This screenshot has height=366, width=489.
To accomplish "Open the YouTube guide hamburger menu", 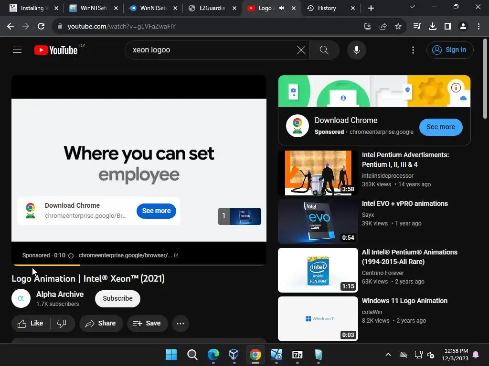I will tap(17, 50).
